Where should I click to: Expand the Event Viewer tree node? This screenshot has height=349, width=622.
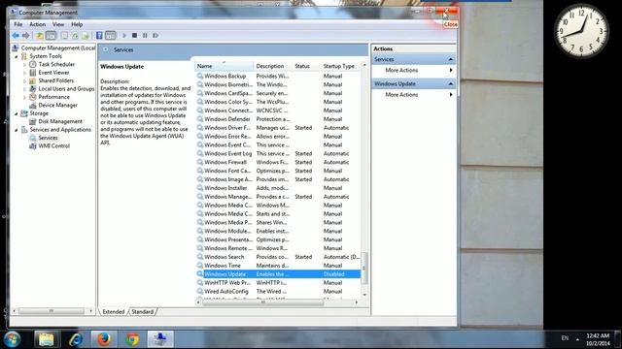[x=25, y=73]
